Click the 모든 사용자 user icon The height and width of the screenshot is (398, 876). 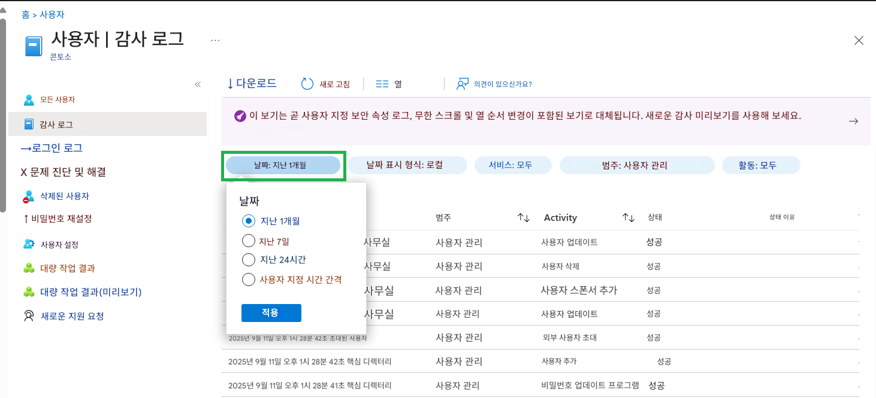point(29,100)
